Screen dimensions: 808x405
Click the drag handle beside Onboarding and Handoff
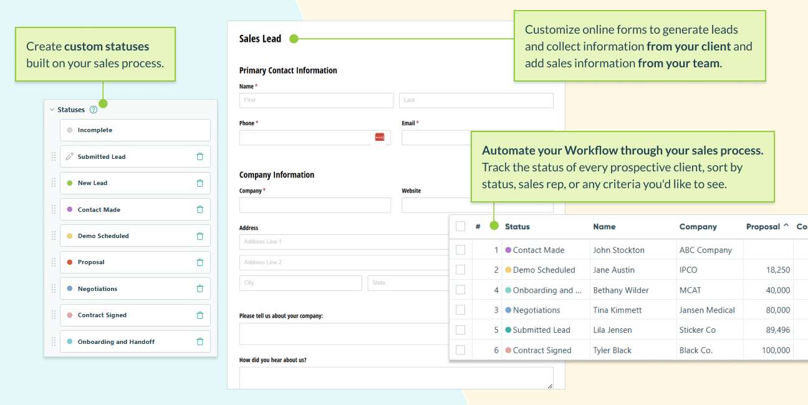(54, 341)
